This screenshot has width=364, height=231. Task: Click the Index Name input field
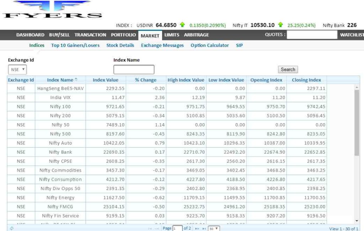(x=134, y=69)
